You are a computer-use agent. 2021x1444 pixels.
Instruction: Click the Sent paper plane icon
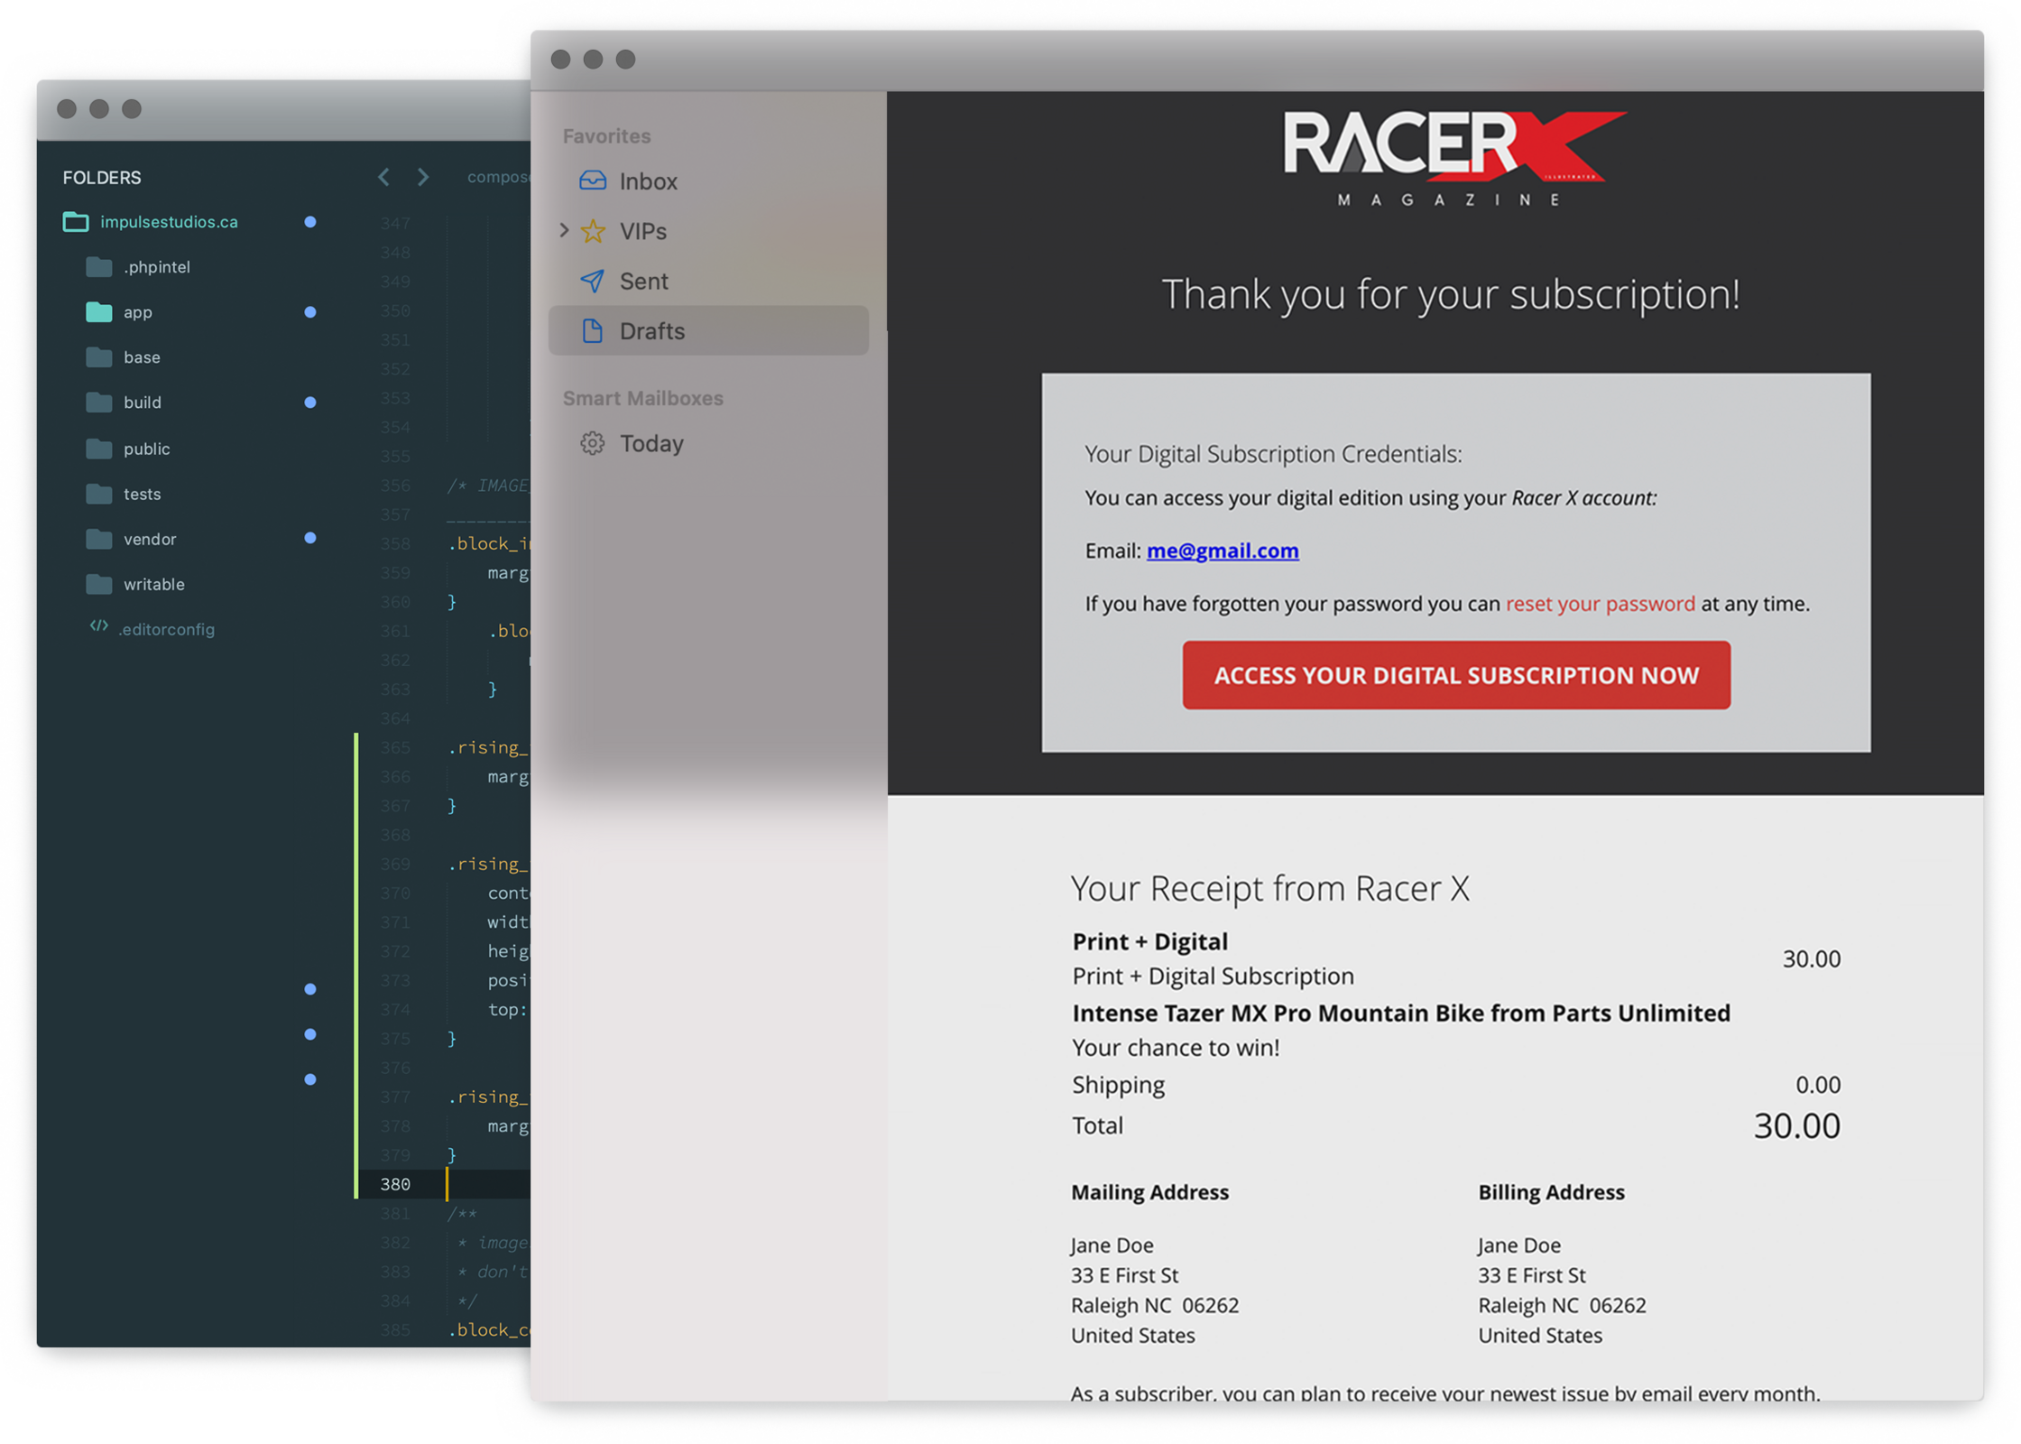592,281
